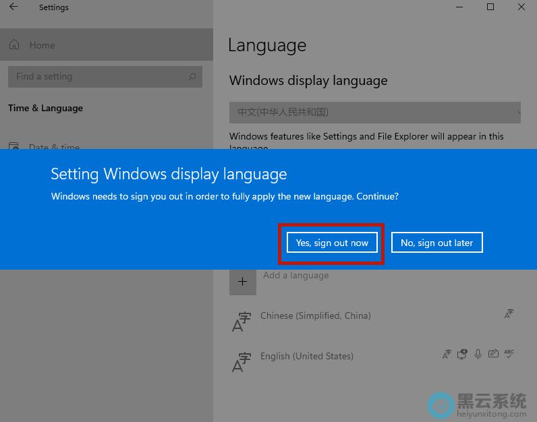Click the plus icon to add a language
Viewport: 537px width, 422px height.
[243, 282]
